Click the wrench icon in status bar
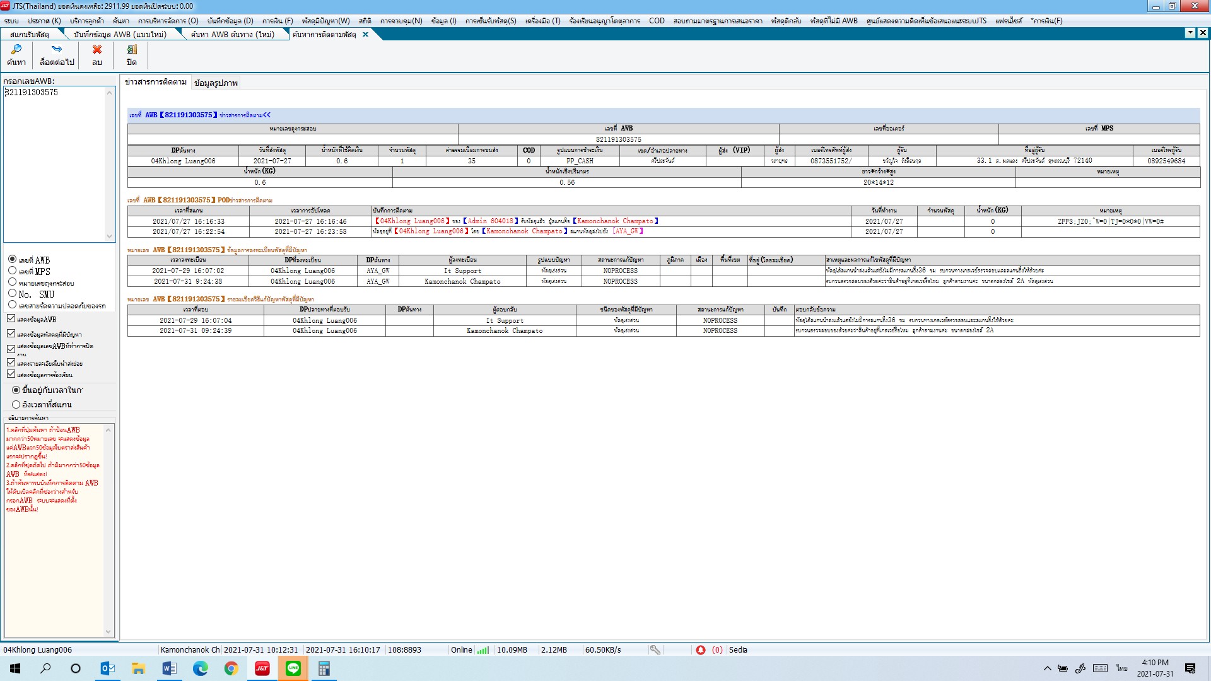 click(655, 649)
